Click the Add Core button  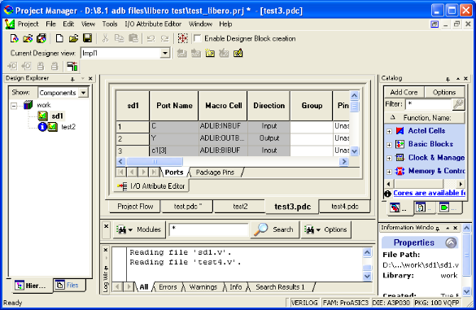coord(404,92)
